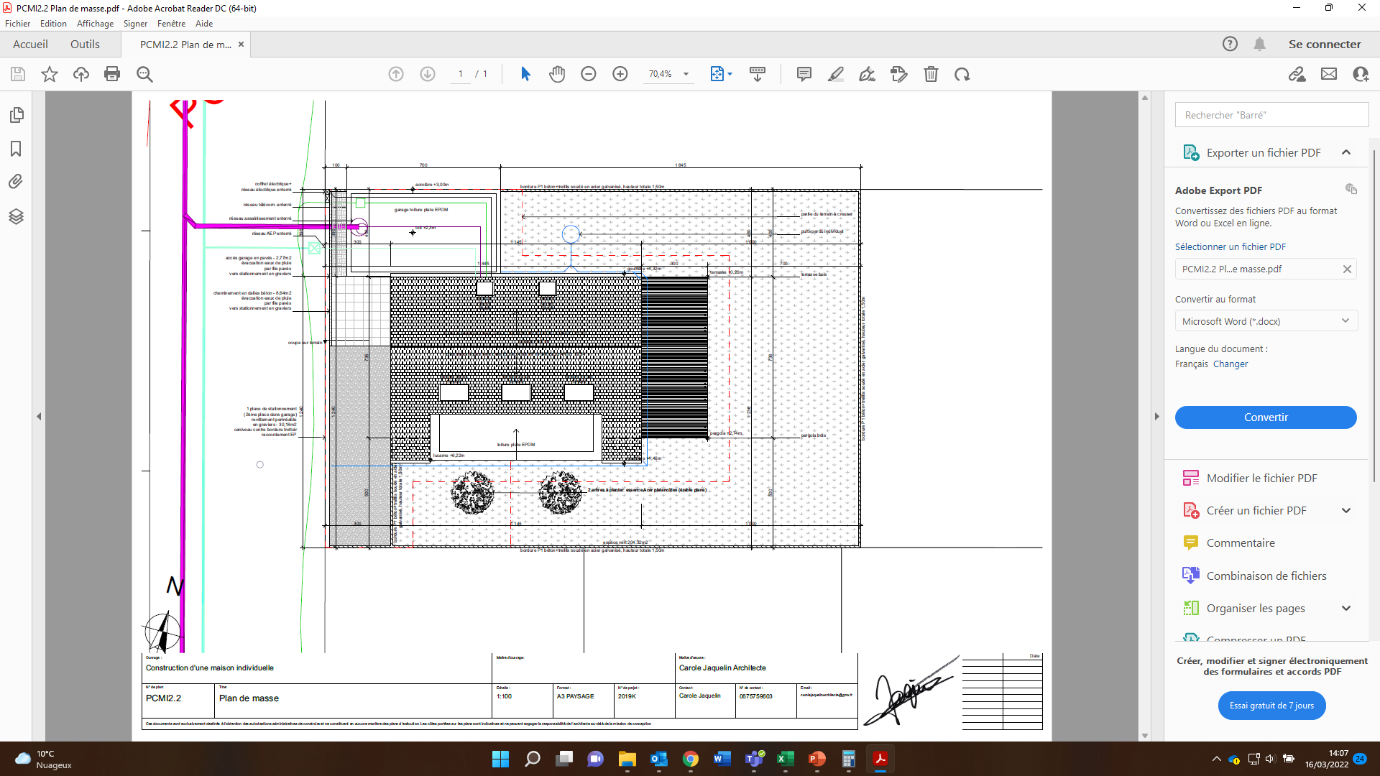Zoom in with the plus icon
Screen dimensions: 1380x776
(620, 74)
